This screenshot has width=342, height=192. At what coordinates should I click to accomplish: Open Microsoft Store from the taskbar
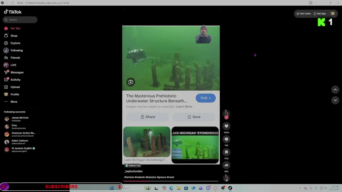pyautogui.click(x=186, y=188)
